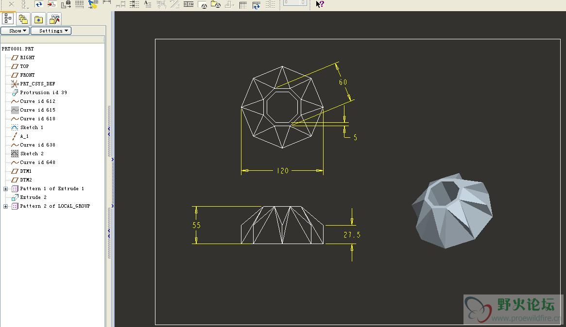Viewport: 566px width, 327px height.
Task: Select 'Curve id 618' in tree
Action: click(x=37, y=118)
